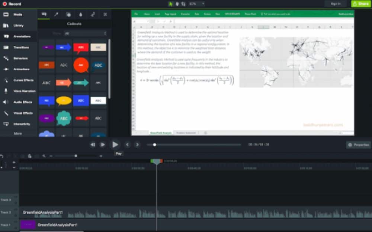Screen dimensions: 372x232
Task: Select the GreenfieldAnalysisPart1 audio clip on Track 2
Action: tap(196, 213)
